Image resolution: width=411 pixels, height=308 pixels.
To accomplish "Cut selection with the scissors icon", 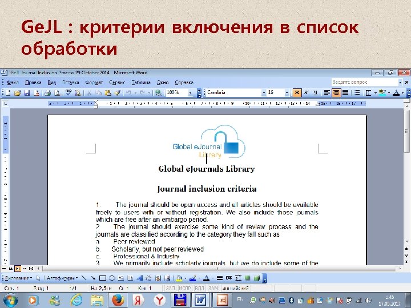I will [x=89, y=92].
